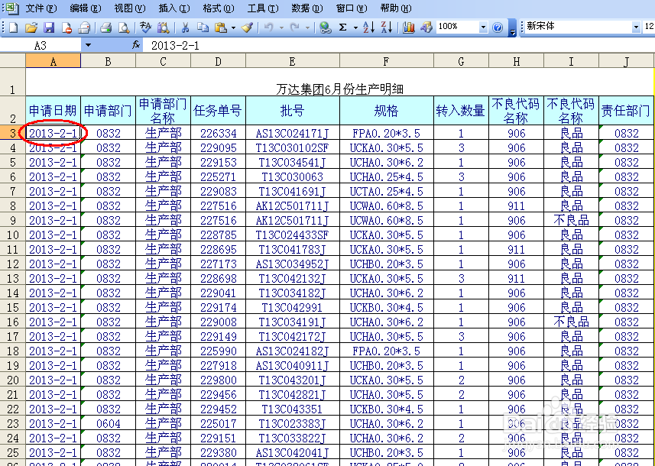Select cell A3 with date 2013-2-1

[x=53, y=133]
